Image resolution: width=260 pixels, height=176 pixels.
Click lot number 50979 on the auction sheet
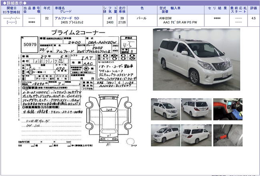click(30, 45)
